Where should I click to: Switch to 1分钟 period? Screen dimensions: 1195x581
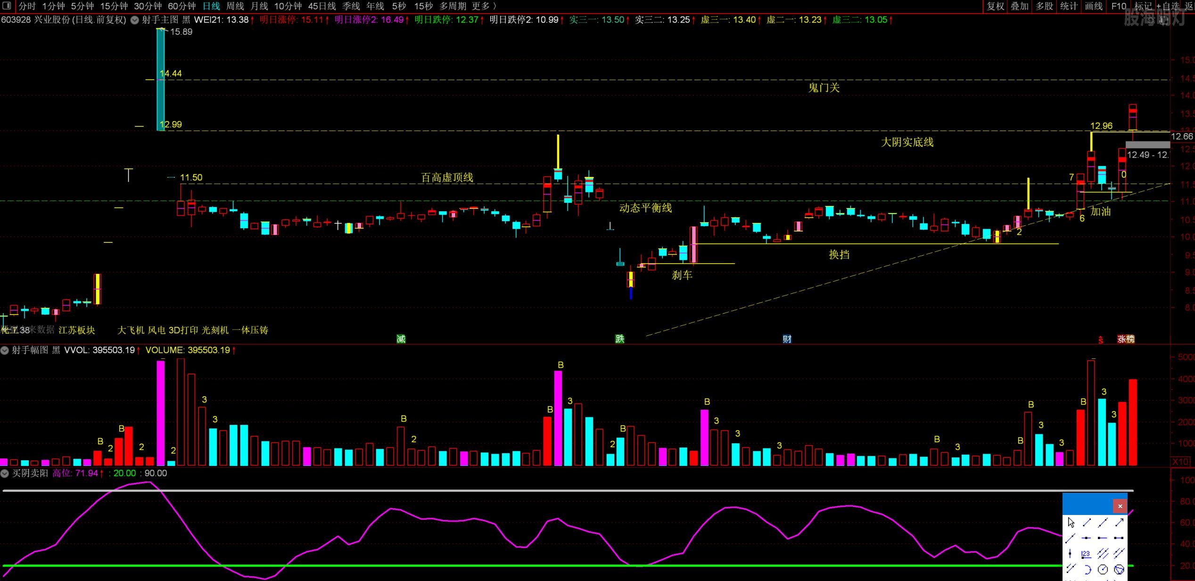tap(53, 6)
